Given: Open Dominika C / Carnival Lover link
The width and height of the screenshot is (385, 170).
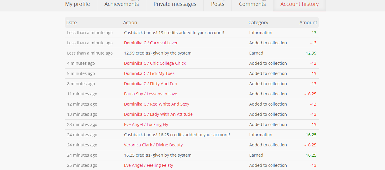Looking at the screenshot, I should pyautogui.click(x=151, y=43).
